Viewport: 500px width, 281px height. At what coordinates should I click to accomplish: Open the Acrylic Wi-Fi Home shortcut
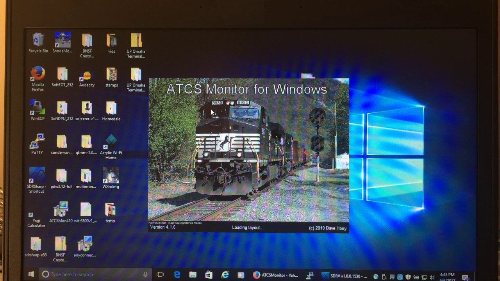[111, 142]
